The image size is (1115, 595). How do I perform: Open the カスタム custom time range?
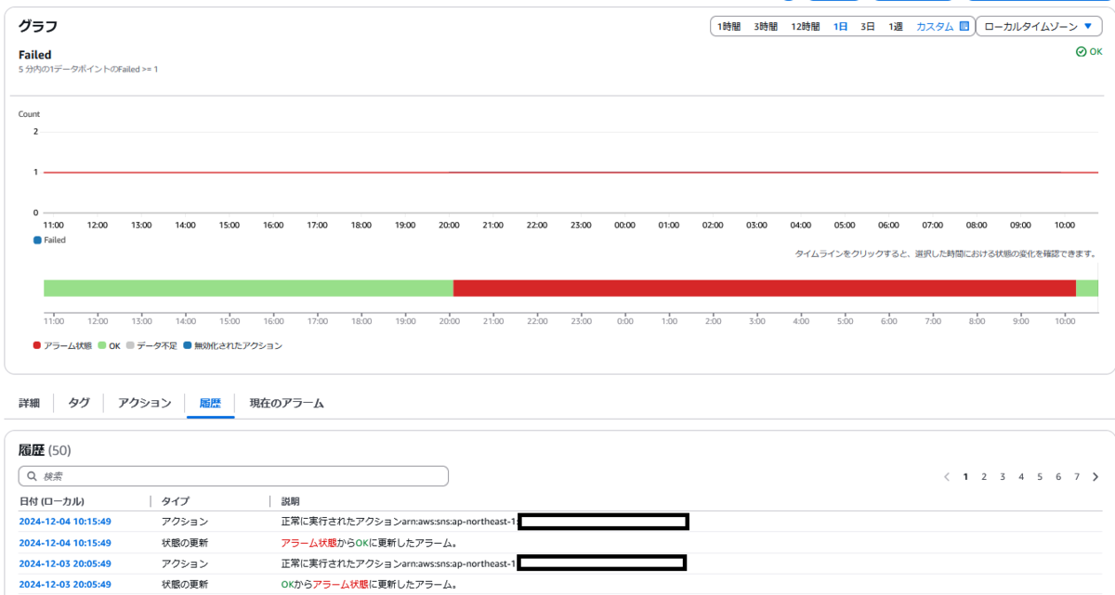click(x=935, y=27)
